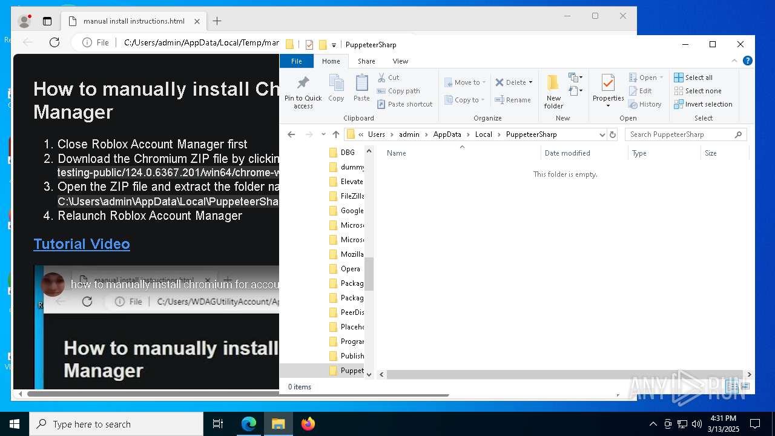
Task: Open Task View on taskbar
Action: coord(218,424)
